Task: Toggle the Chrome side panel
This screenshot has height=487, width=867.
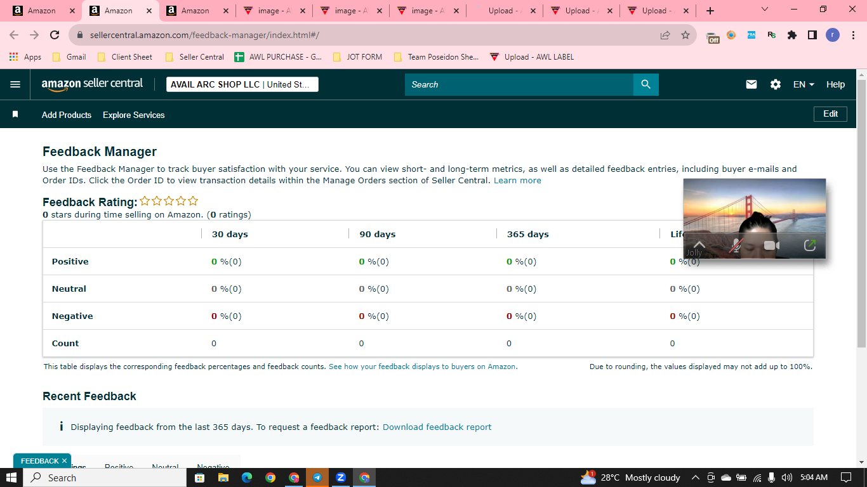Action: pos(812,36)
